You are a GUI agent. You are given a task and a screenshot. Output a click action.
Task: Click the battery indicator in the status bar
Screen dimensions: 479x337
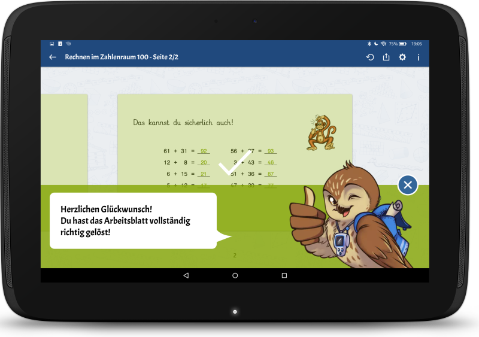pos(402,44)
